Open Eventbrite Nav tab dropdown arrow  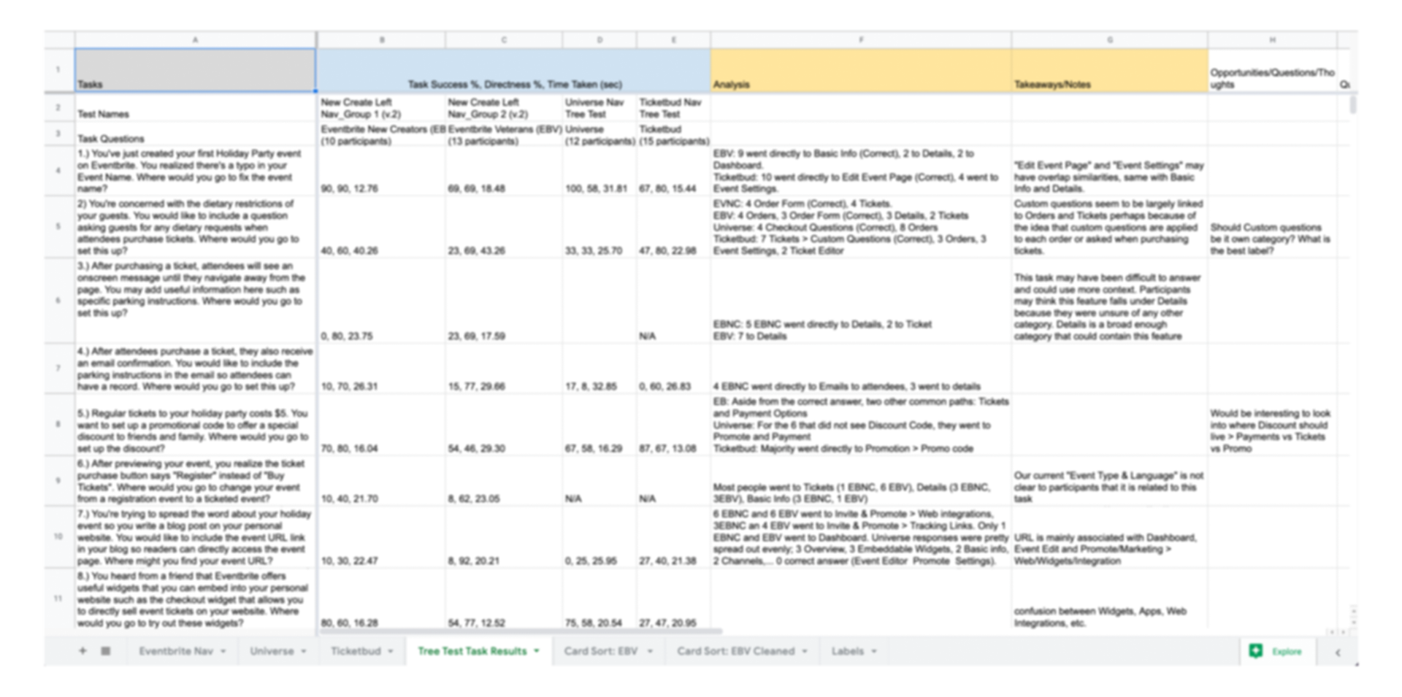(x=223, y=651)
